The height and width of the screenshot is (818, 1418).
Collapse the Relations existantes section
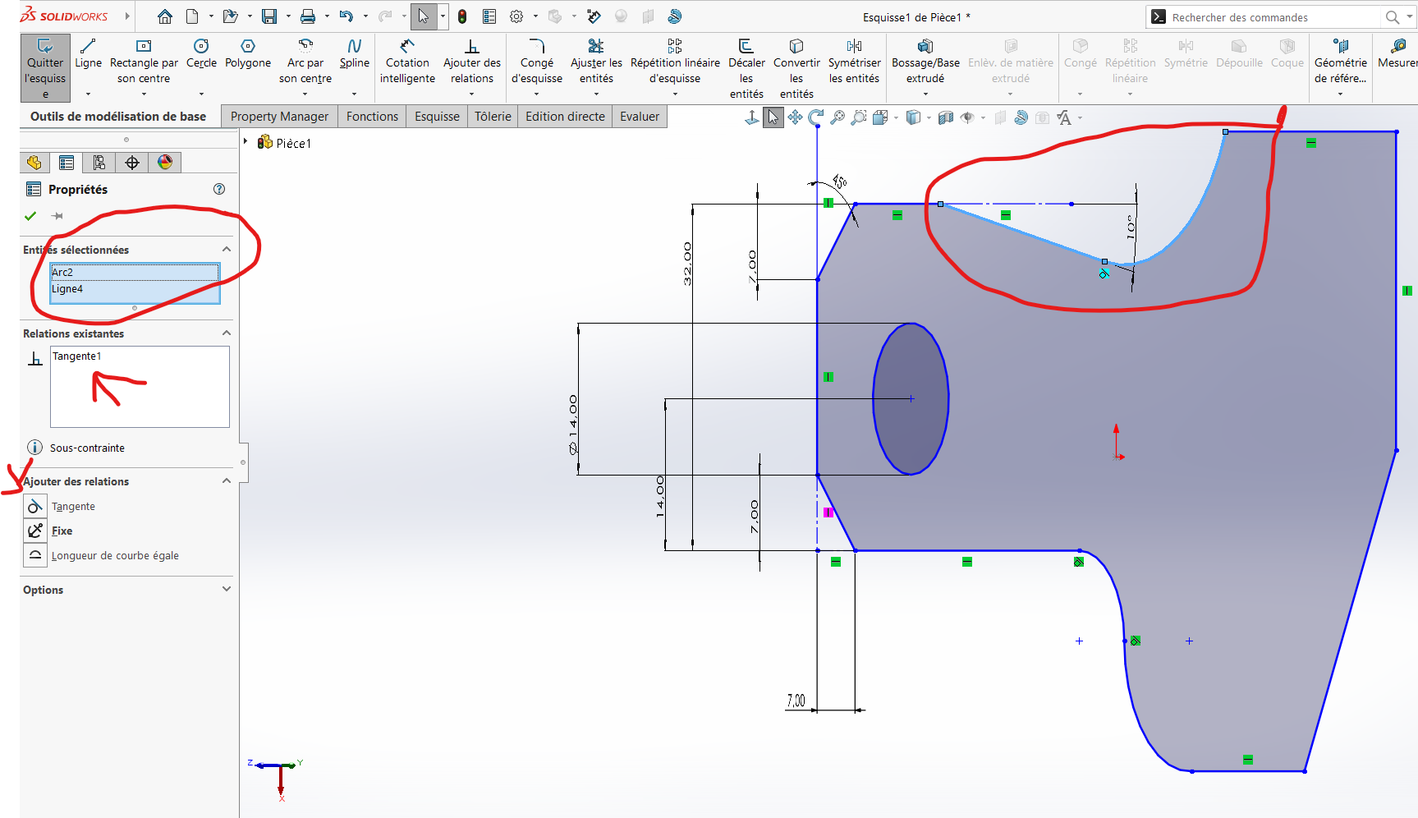(227, 333)
